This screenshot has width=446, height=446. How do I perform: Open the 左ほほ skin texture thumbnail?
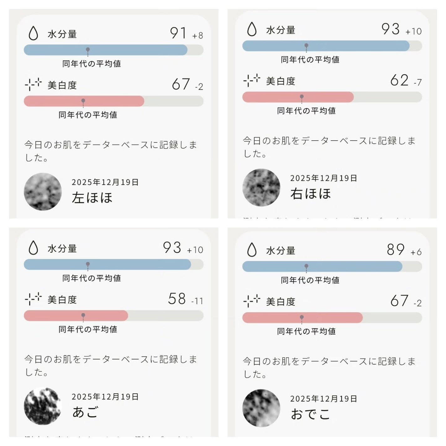pyautogui.click(x=43, y=191)
